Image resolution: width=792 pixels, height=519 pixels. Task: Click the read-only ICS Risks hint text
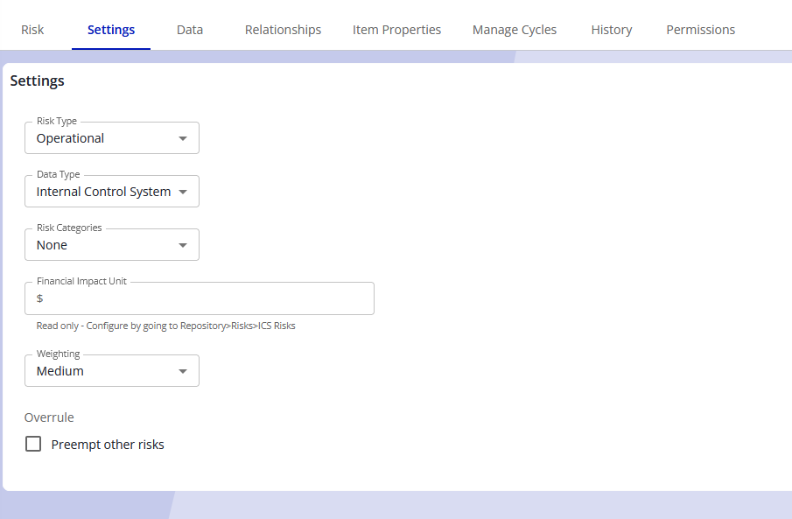166,326
